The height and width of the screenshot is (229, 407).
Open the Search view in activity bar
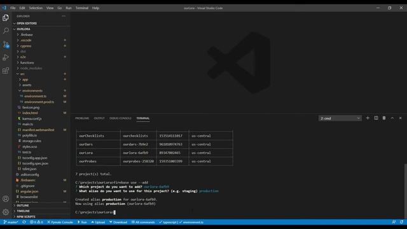coord(6,31)
